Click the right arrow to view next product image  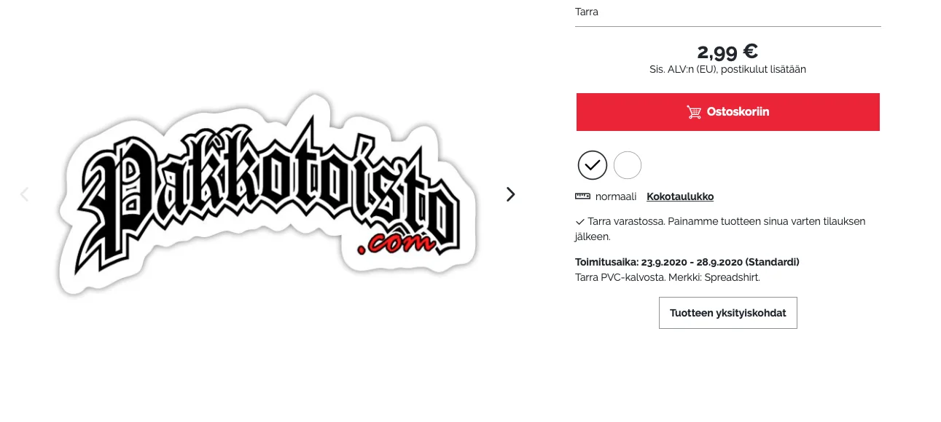(510, 194)
